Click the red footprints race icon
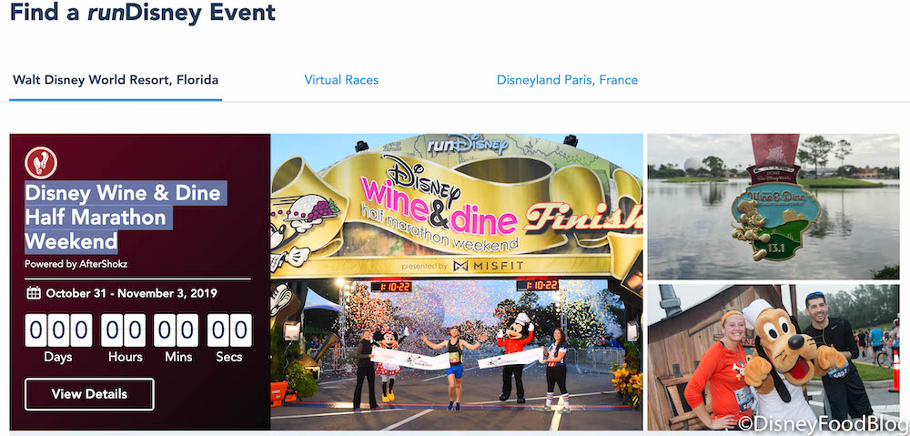Screen dimensions: 910x436 click(x=41, y=163)
